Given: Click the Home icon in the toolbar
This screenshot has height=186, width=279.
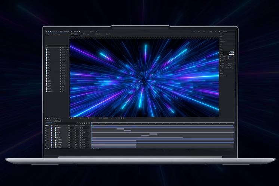Looking at the screenshot, I should tap(46, 32).
